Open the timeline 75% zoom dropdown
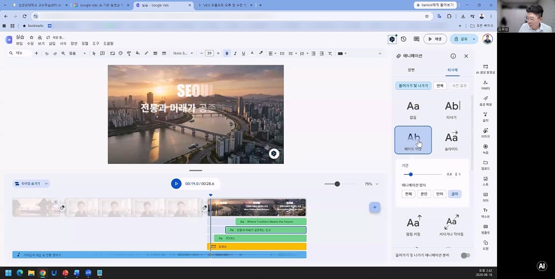Image resolution: width=555 pixels, height=279 pixels. click(x=377, y=184)
